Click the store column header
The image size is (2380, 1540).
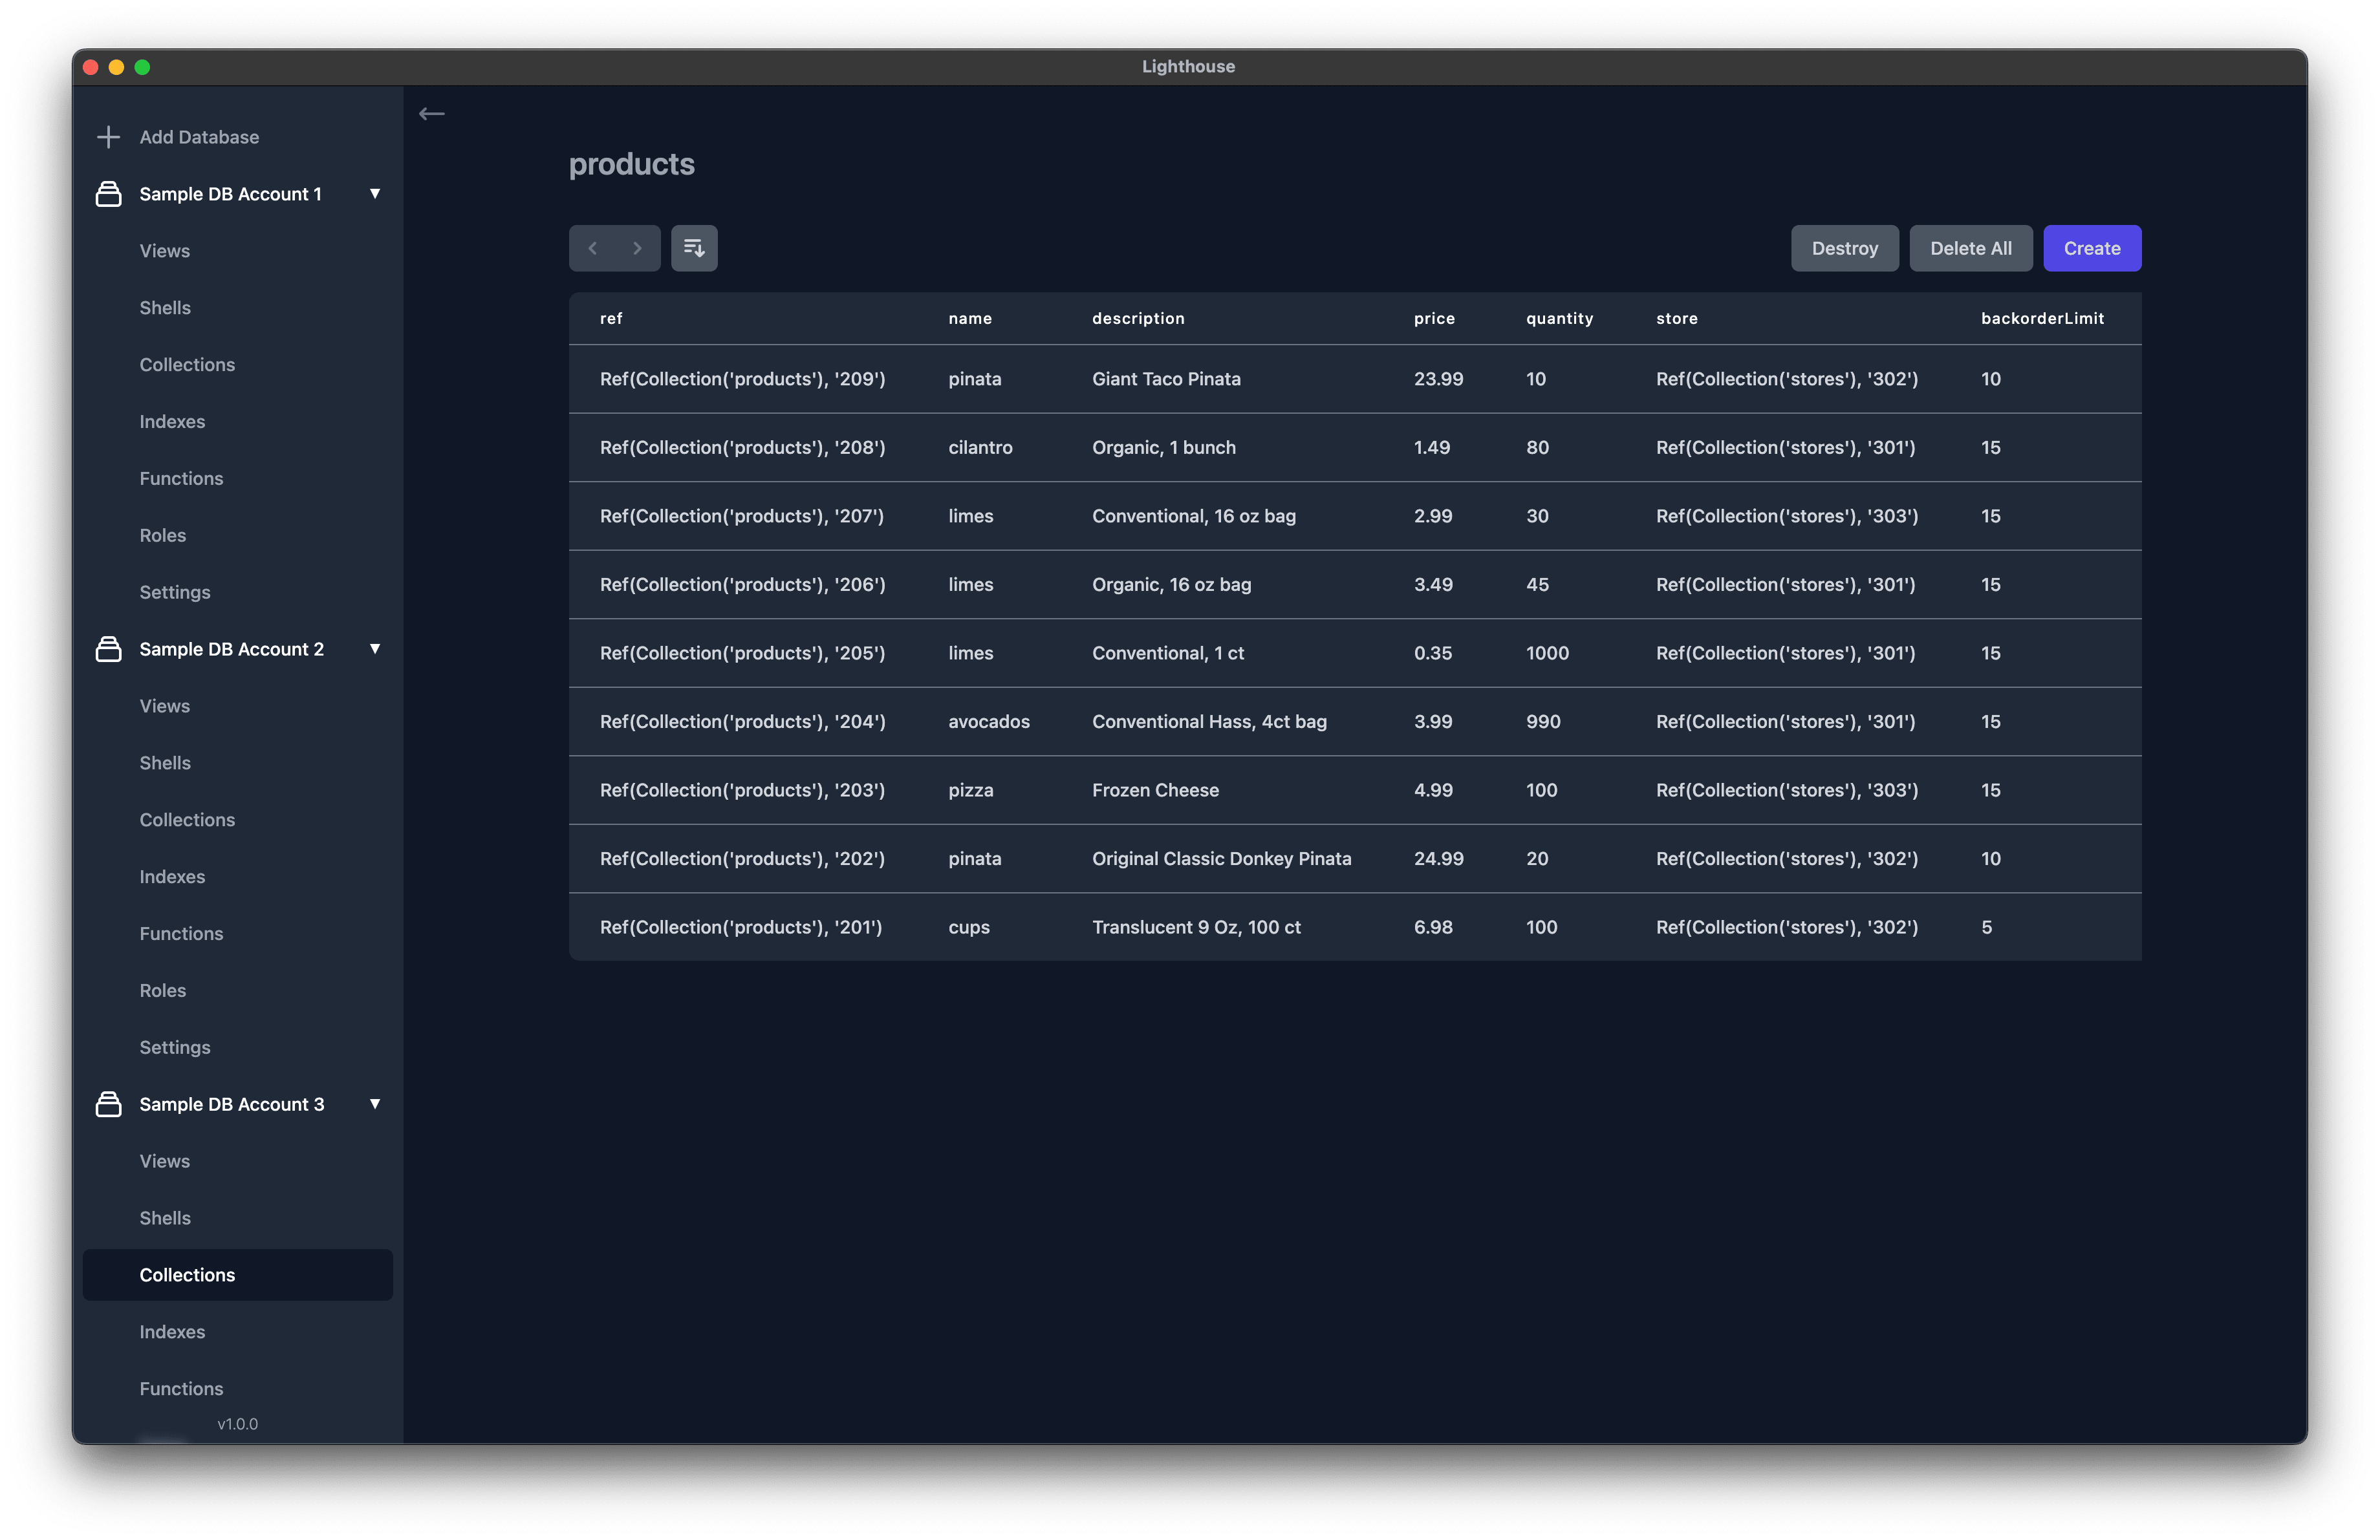1676,319
